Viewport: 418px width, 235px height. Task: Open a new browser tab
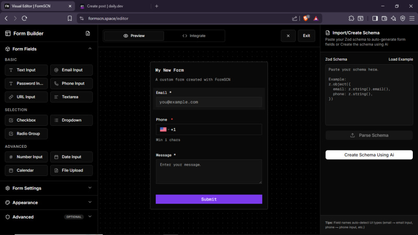157,6
